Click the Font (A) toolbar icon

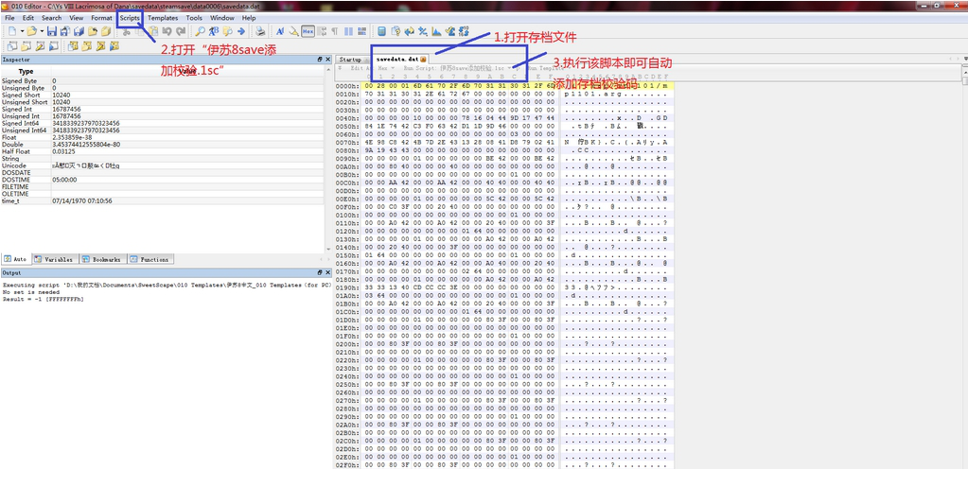(x=280, y=31)
